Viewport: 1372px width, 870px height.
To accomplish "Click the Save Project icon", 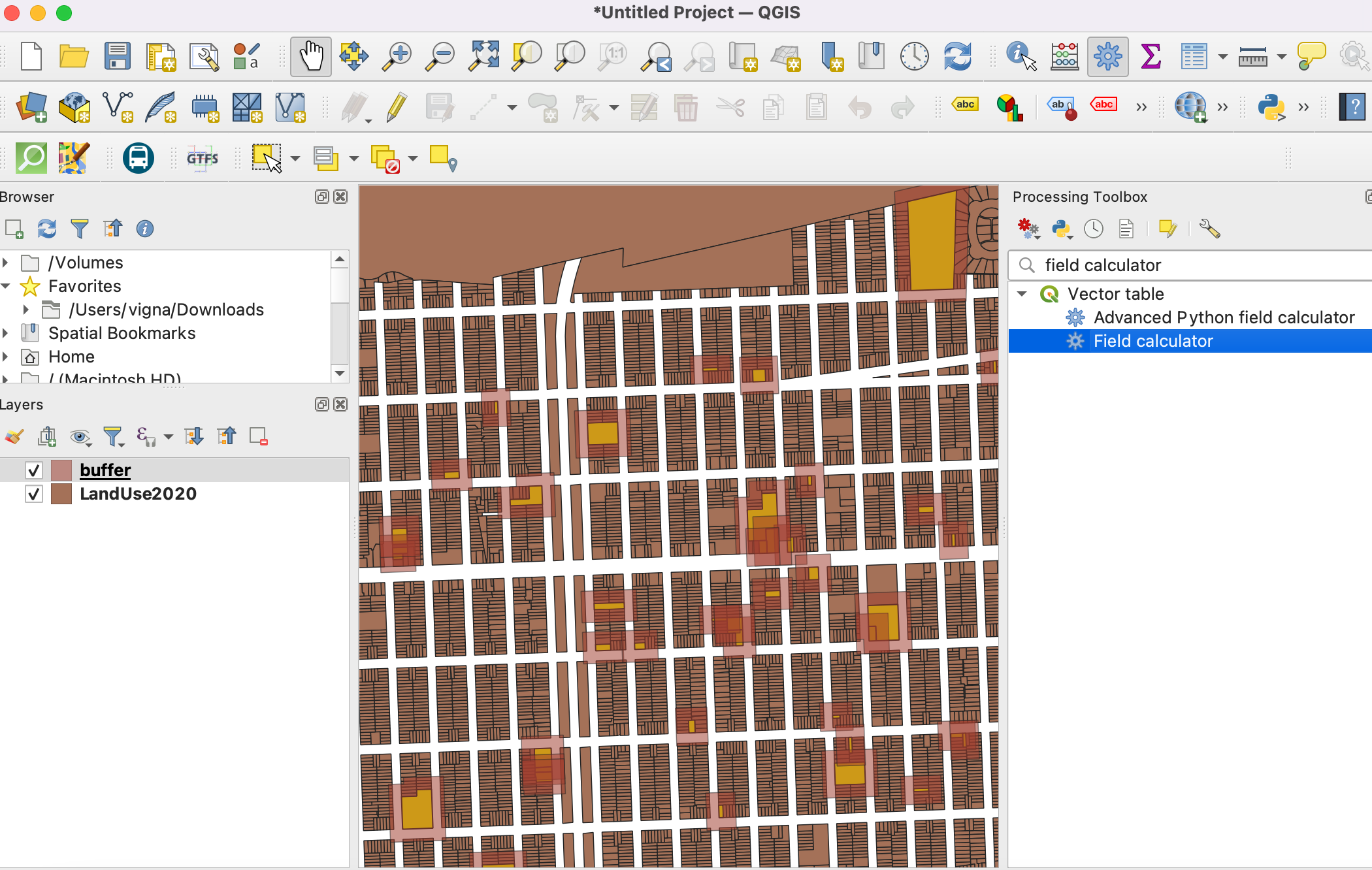I will (x=118, y=57).
